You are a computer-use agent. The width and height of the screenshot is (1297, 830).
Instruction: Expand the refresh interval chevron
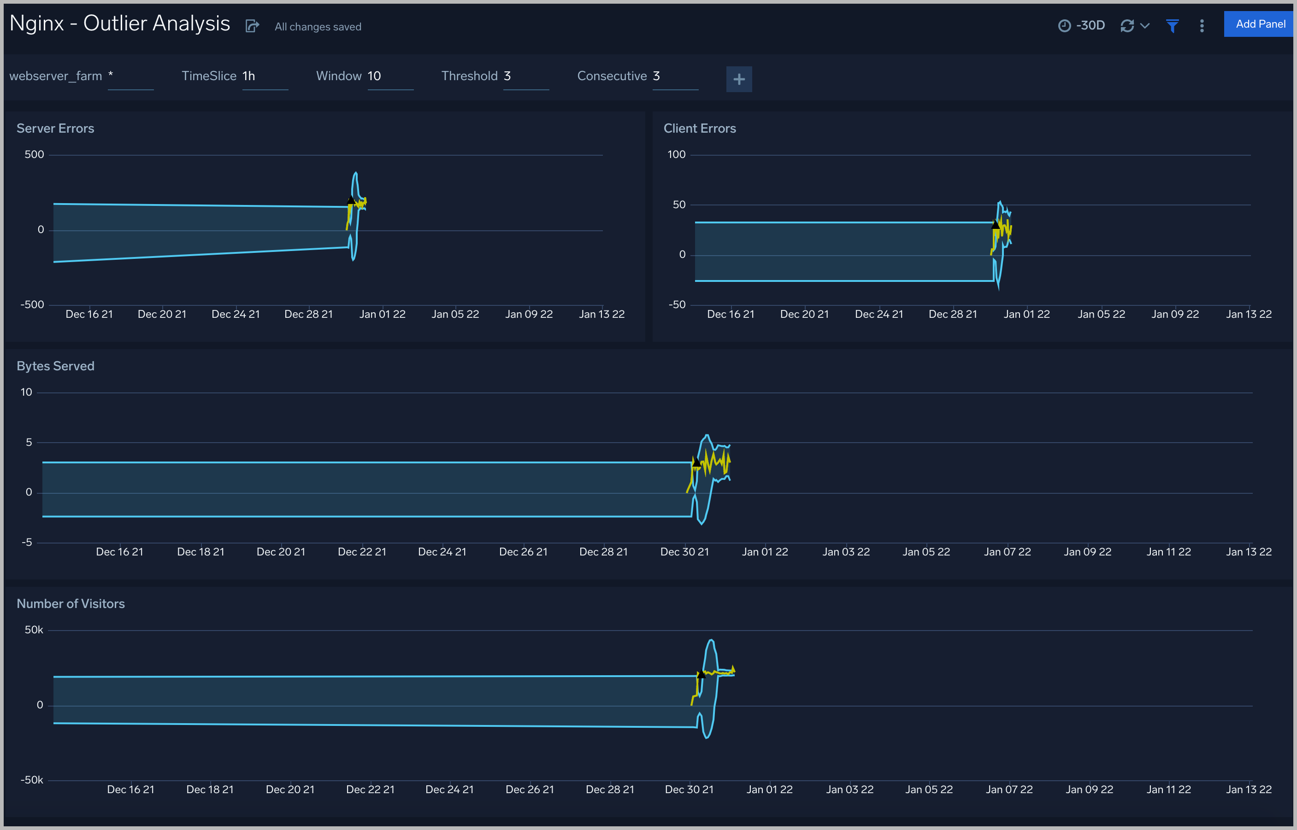pos(1144,25)
